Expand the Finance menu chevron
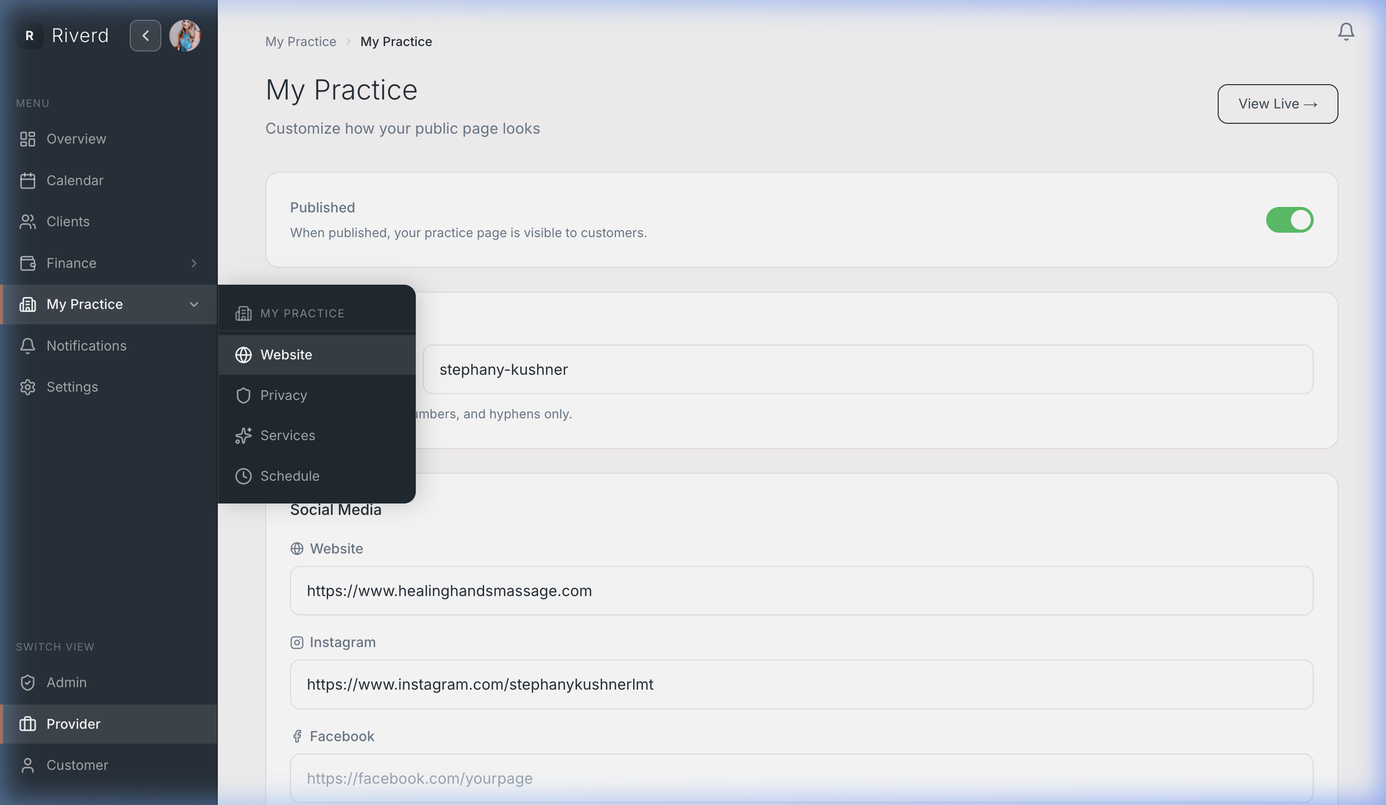The image size is (1386, 805). coord(194,263)
